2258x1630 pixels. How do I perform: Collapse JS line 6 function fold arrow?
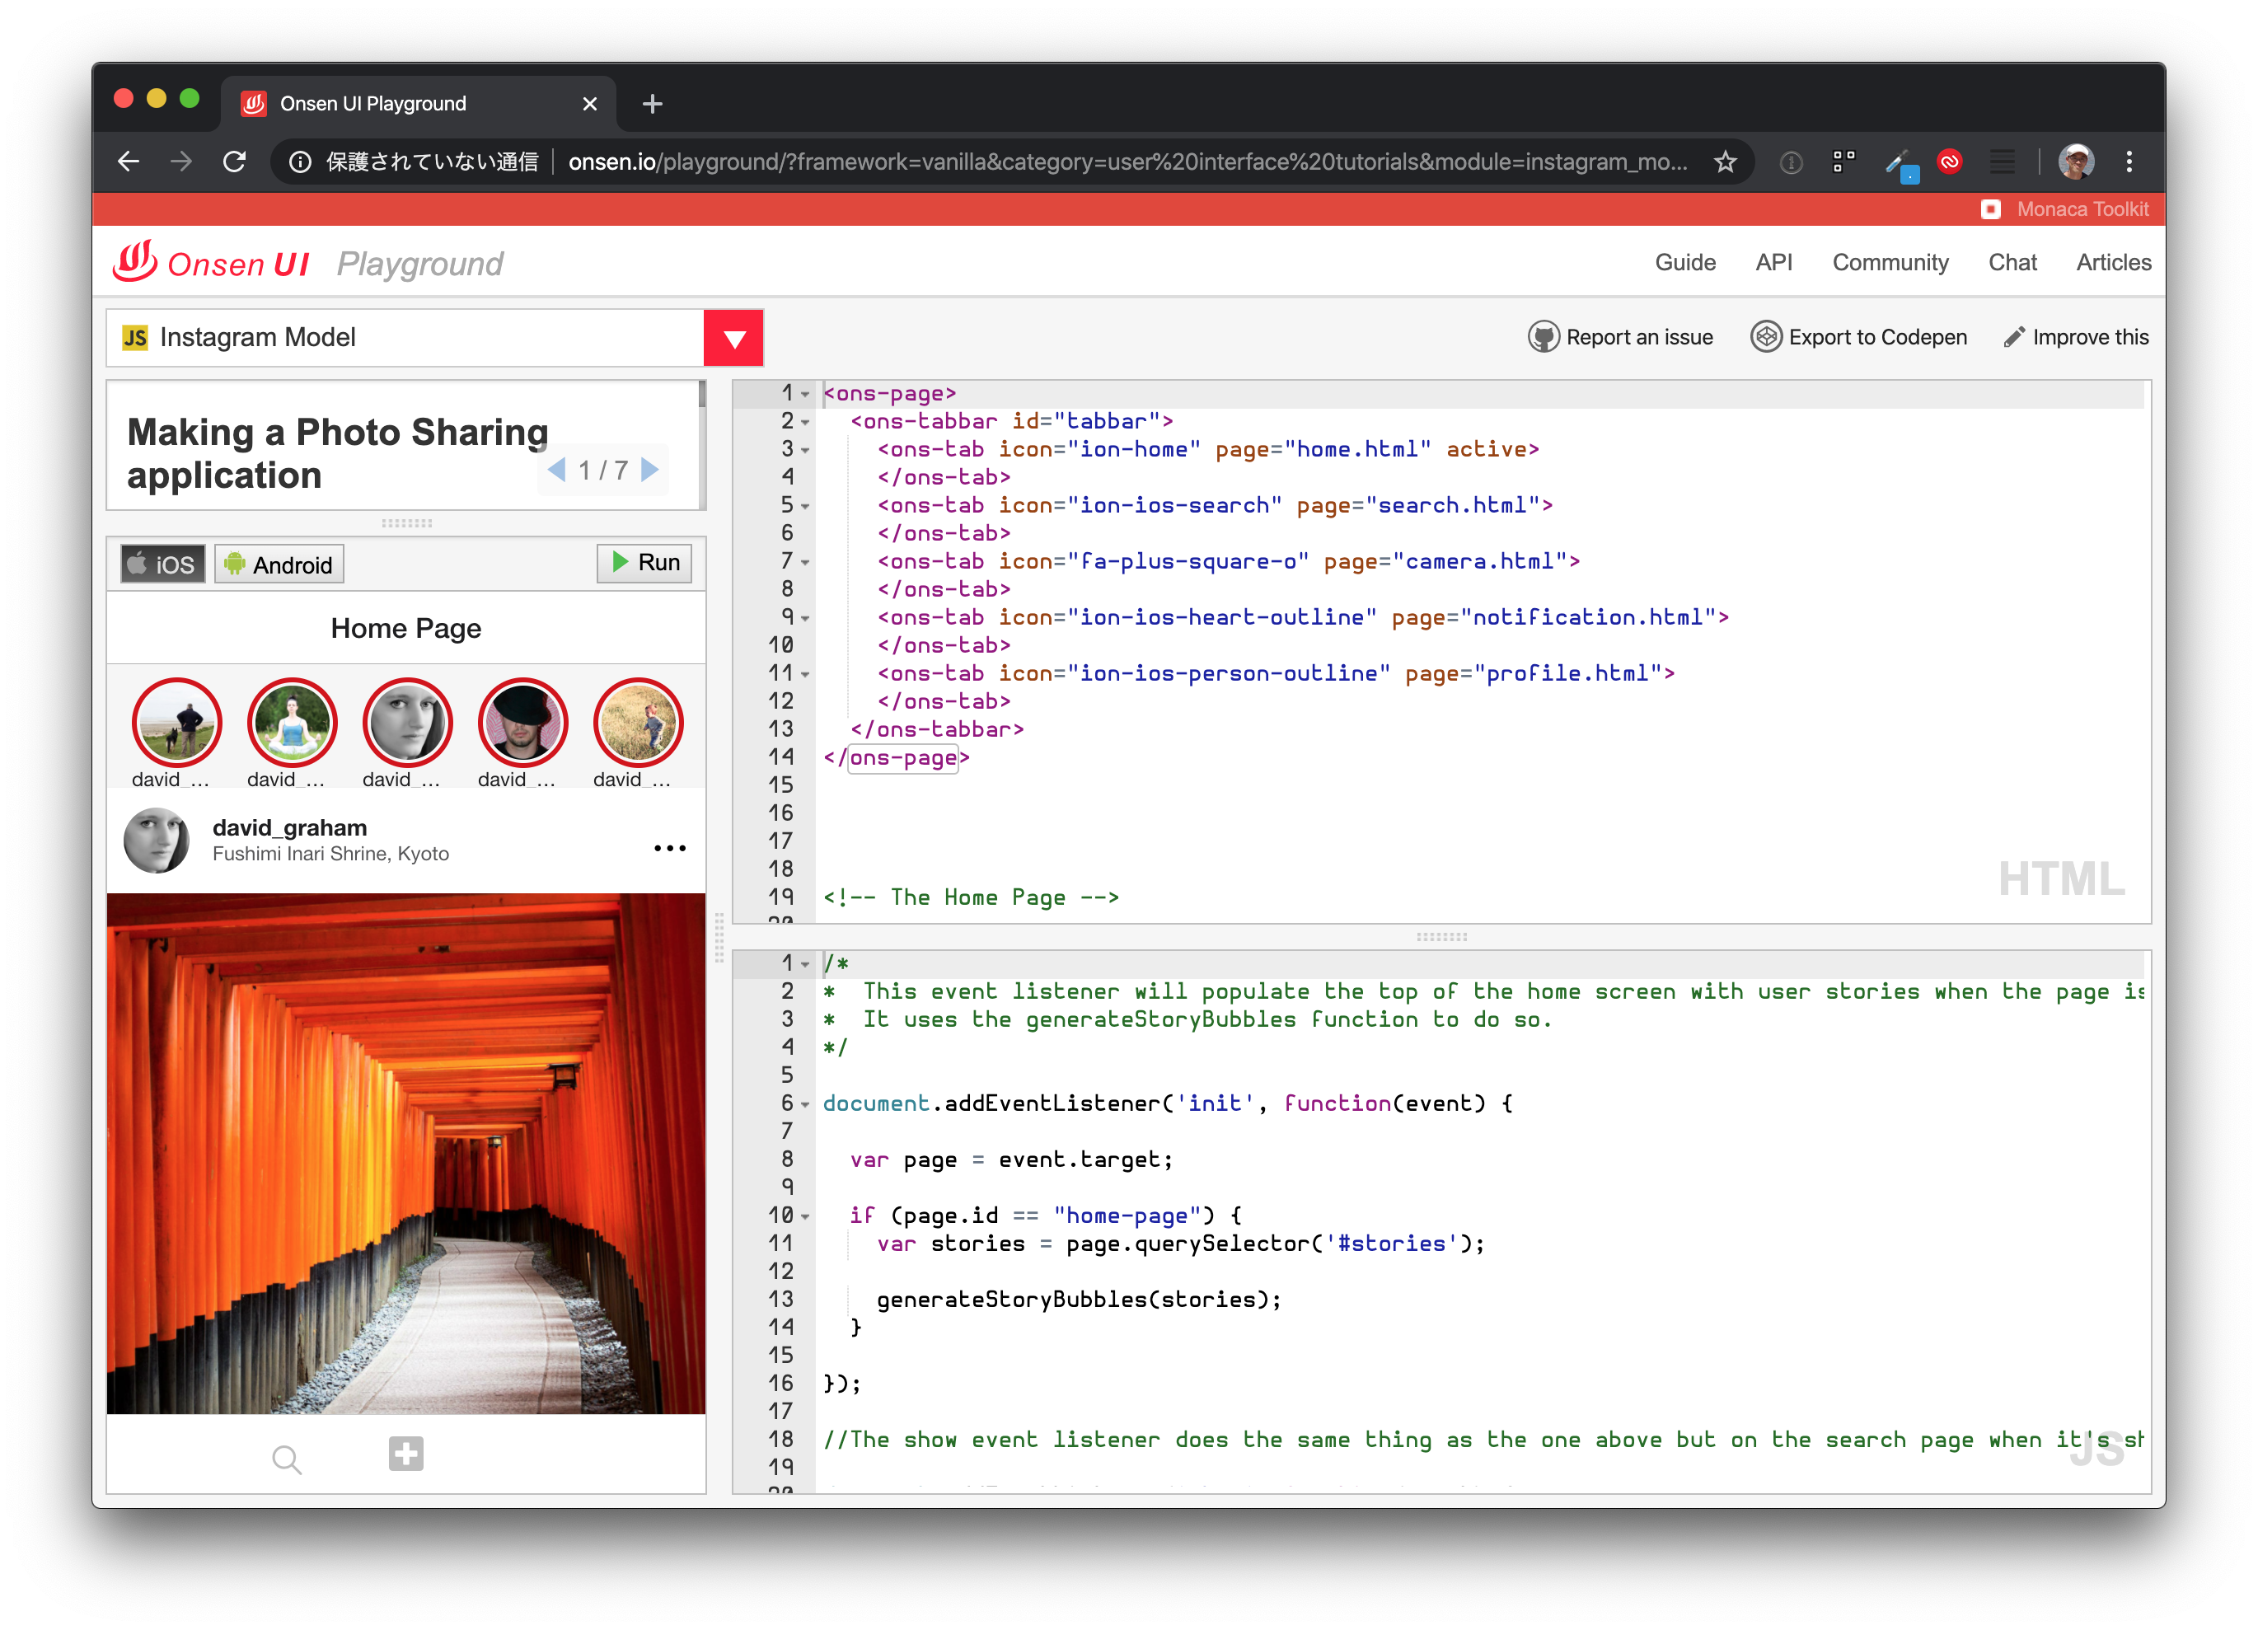(805, 1104)
